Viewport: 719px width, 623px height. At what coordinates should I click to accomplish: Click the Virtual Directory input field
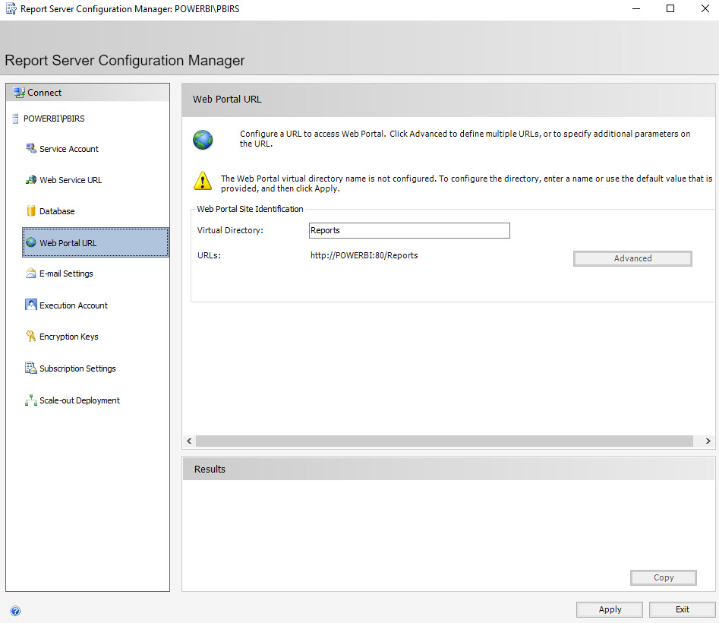point(409,230)
